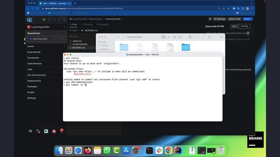Open the Trash in the Dock
280x157 pixels.
pos(221,150)
